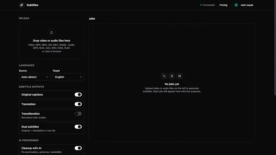This screenshot has width=276, height=155.
Task: Click 'Original + translation in one file' text
Action: click(x=38, y=131)
